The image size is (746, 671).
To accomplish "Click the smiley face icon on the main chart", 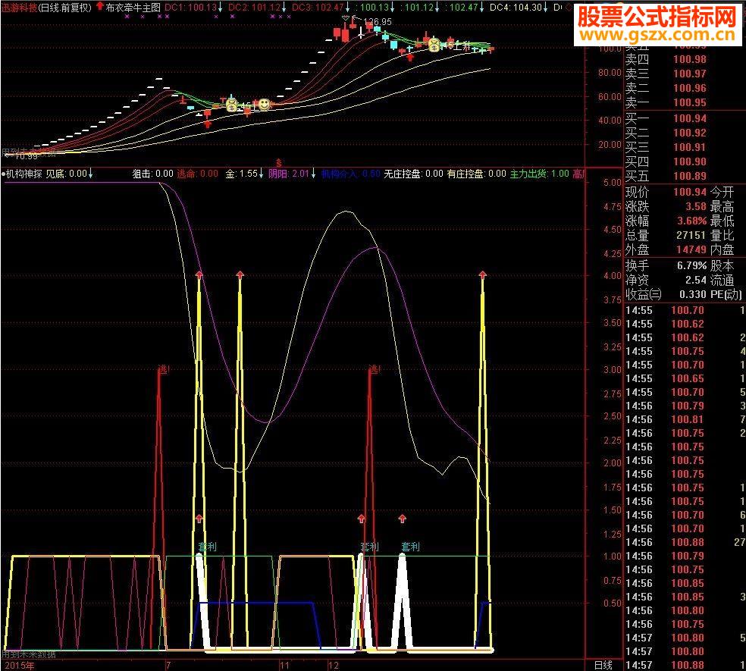I will click(264, 104).
